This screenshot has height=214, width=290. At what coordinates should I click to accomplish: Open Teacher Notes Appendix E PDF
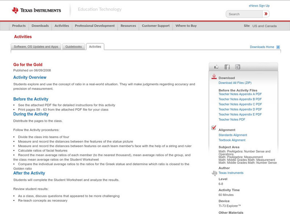(x=240, y=114)
